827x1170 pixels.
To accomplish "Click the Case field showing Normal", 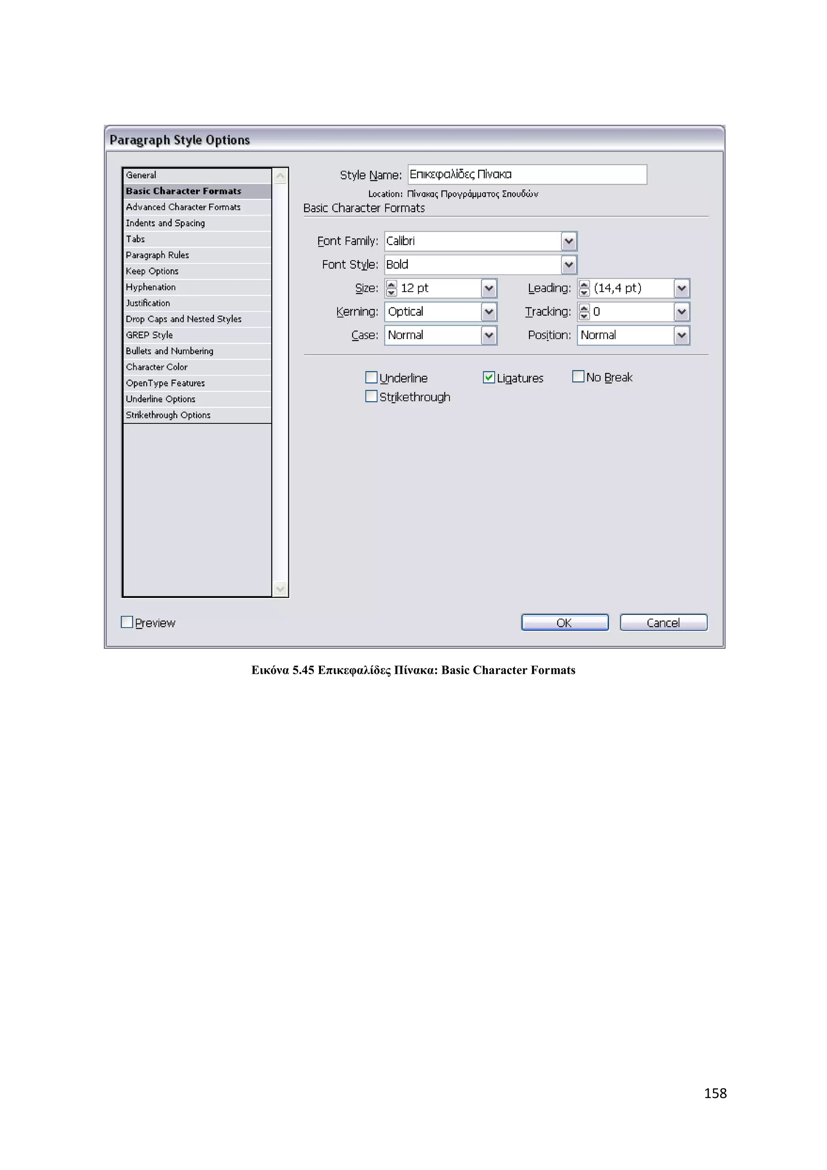I will (433, 335).
